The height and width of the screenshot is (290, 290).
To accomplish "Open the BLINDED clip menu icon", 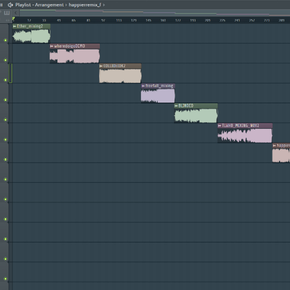I will [176, 106].
